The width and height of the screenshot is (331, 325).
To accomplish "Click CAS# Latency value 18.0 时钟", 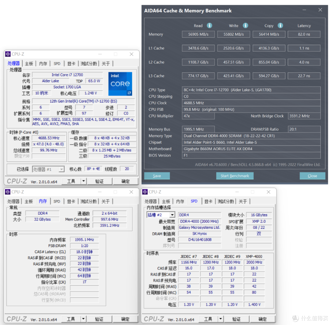I will 84,252.
